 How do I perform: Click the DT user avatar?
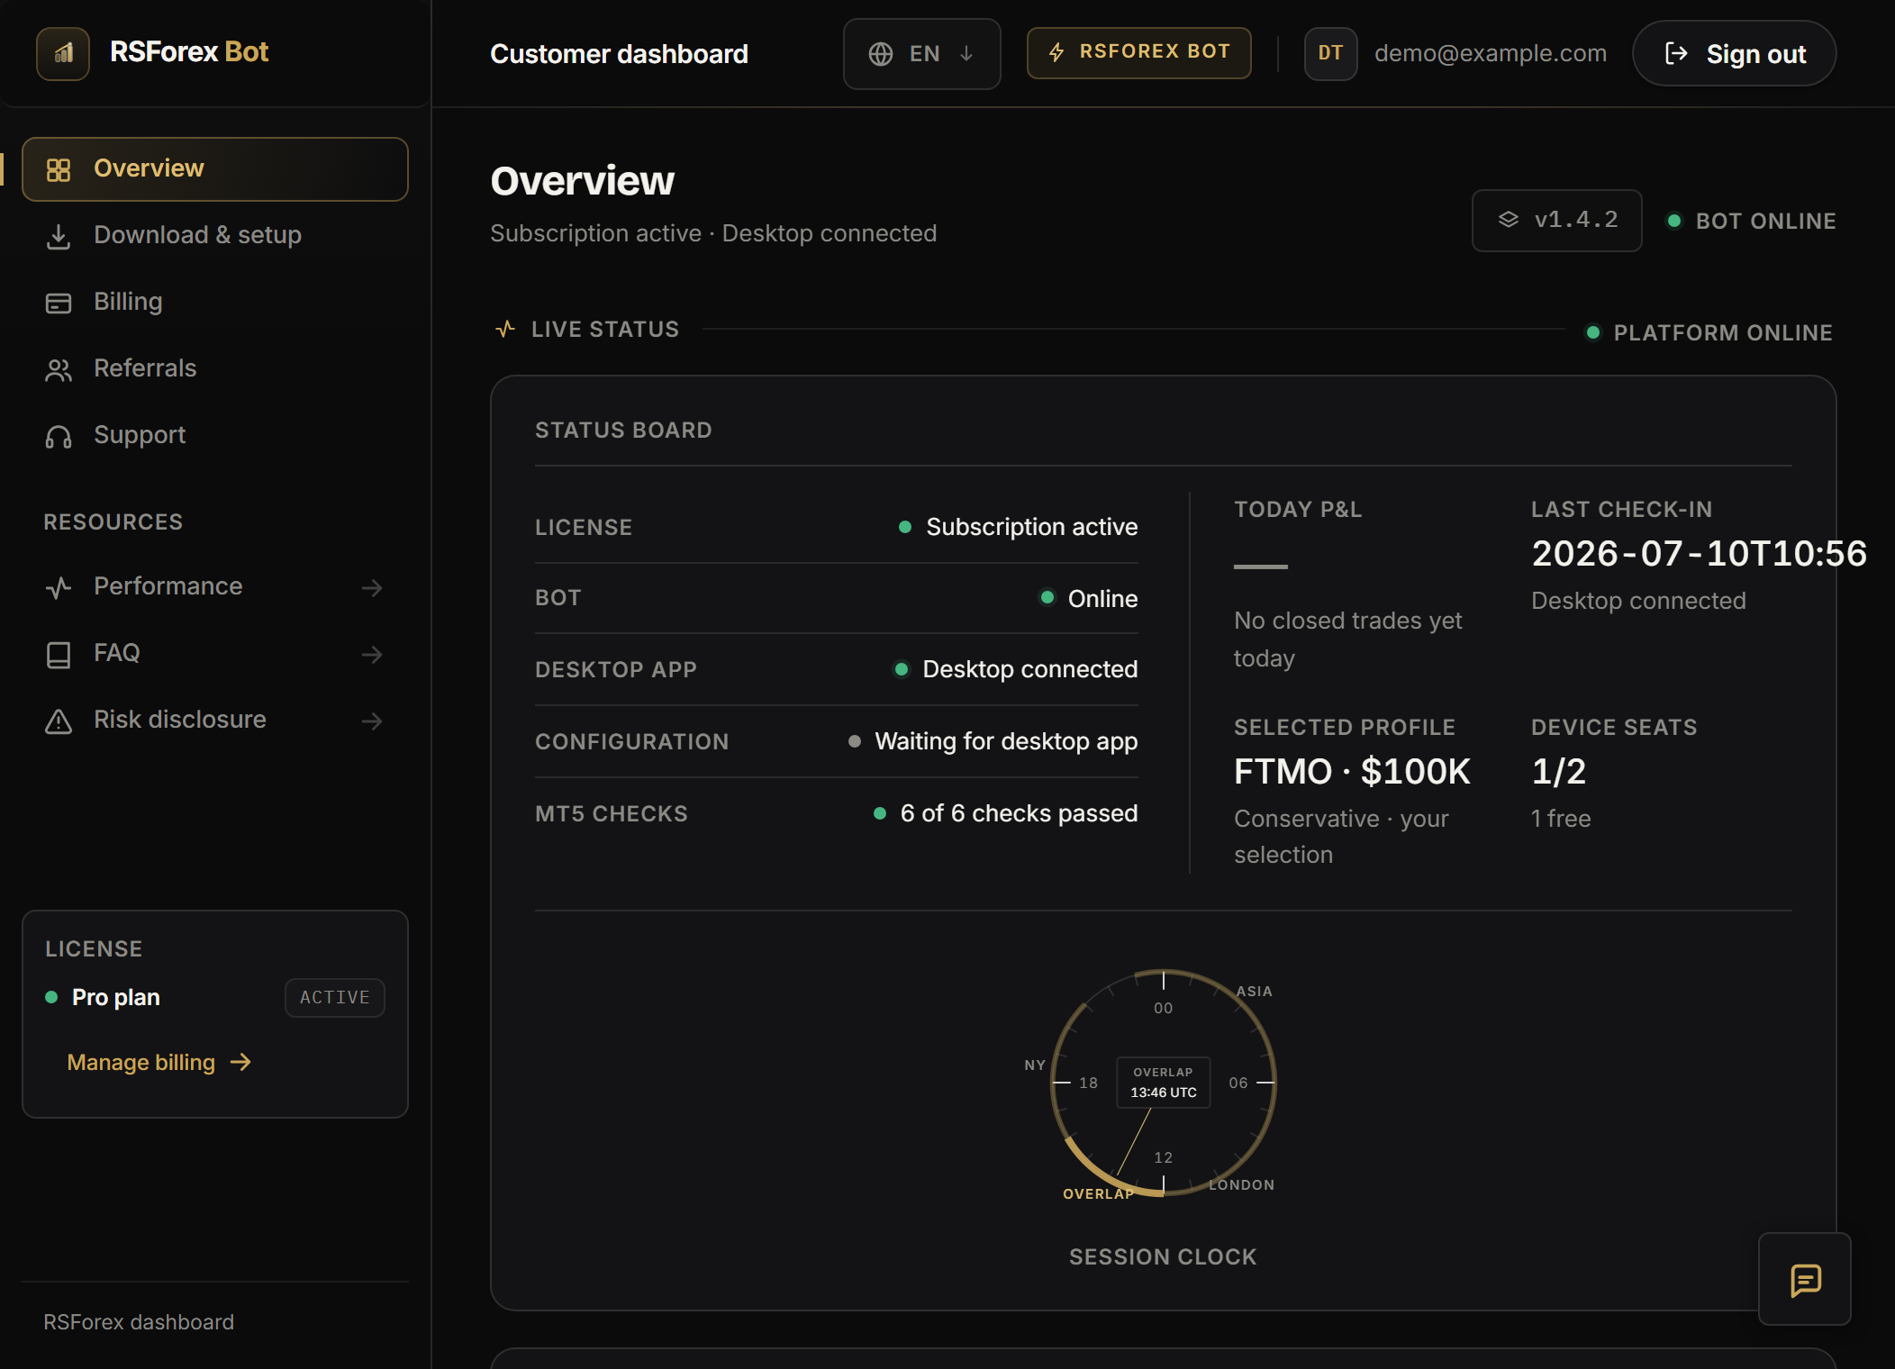click(1330, 53)
